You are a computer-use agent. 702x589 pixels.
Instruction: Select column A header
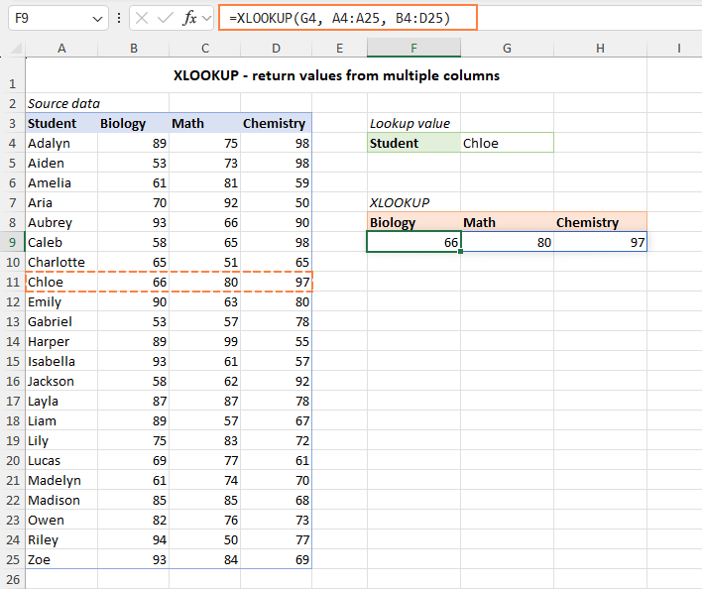pyautogui.click(x=61, y=48)
